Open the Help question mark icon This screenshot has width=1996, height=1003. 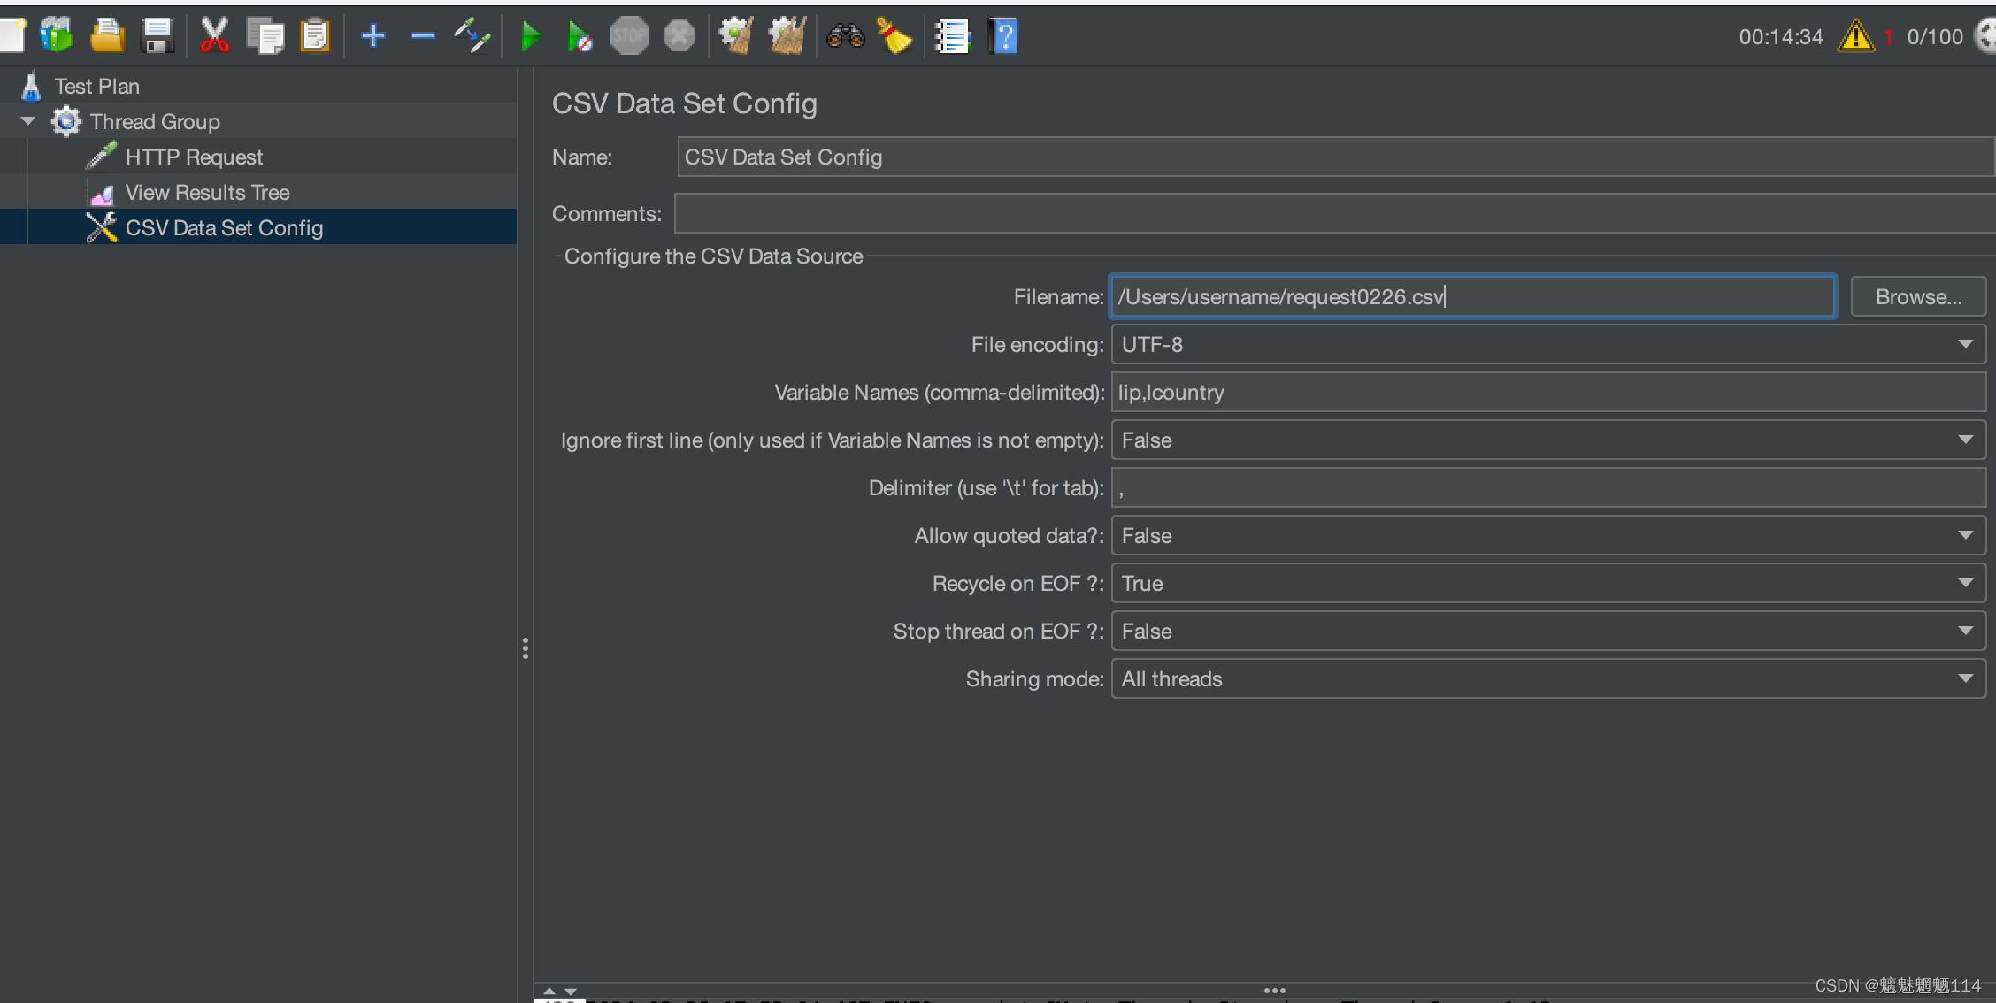pos(1003,37)
